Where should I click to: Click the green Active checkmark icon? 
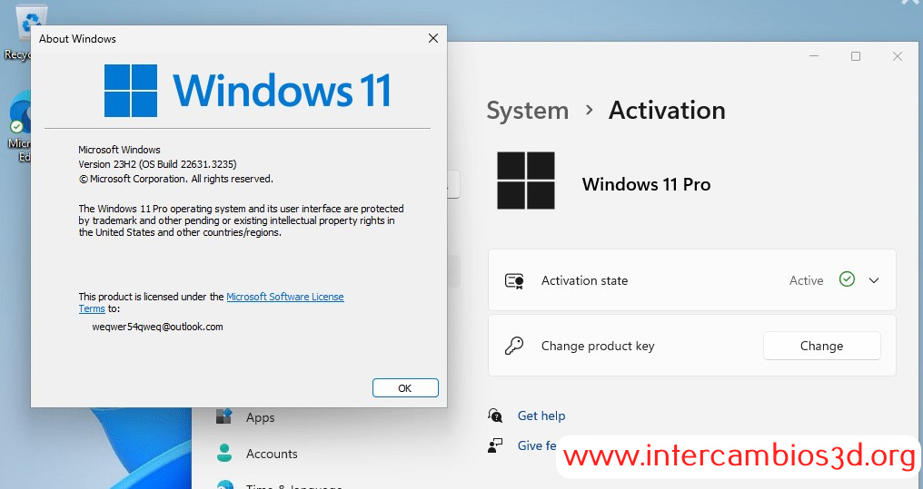pyautogui.click(x=847, y=279)
